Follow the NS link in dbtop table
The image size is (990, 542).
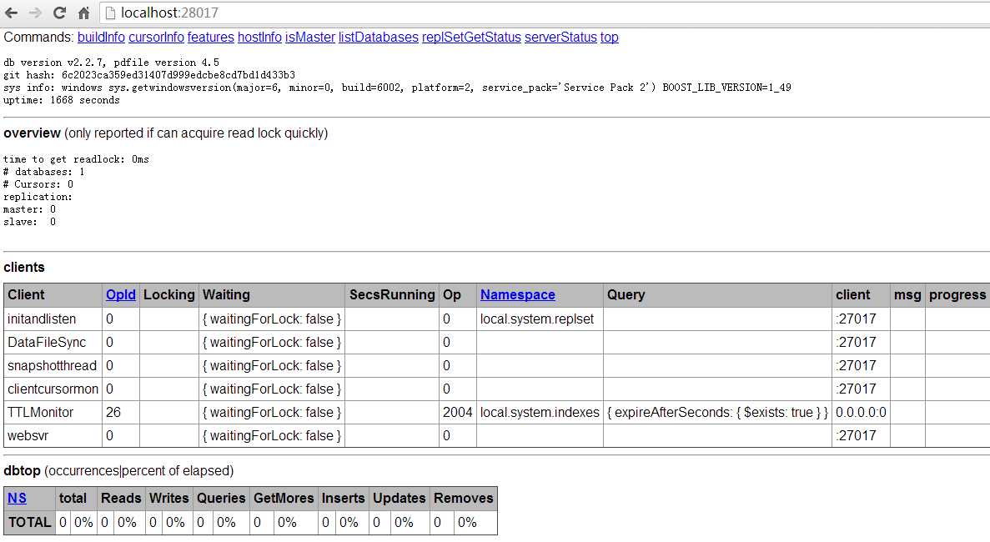17,498
